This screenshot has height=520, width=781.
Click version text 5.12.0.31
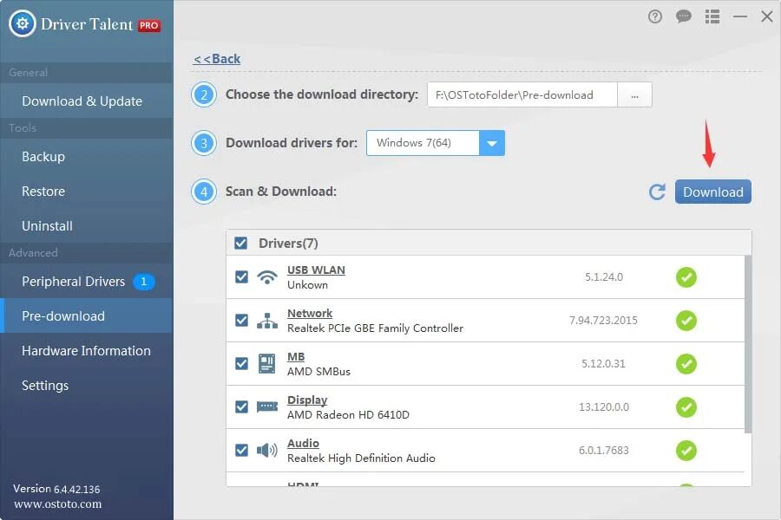tap(603, 364)
